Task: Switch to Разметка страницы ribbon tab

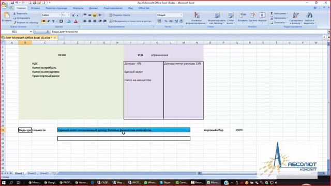Action: coord(56,8)
